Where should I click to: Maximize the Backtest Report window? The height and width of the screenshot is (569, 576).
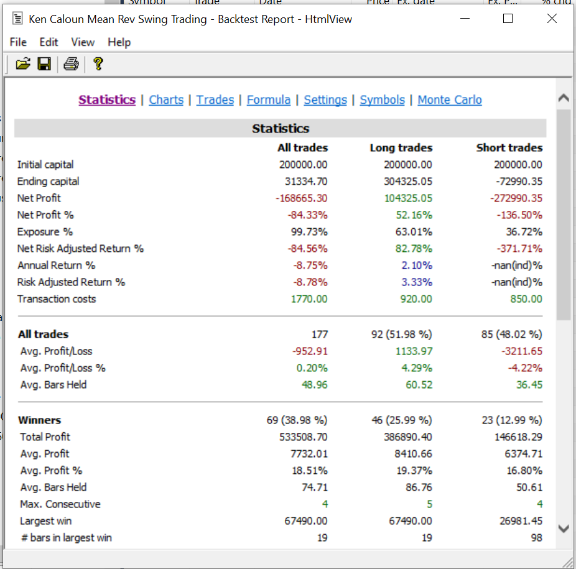point(508,19)
